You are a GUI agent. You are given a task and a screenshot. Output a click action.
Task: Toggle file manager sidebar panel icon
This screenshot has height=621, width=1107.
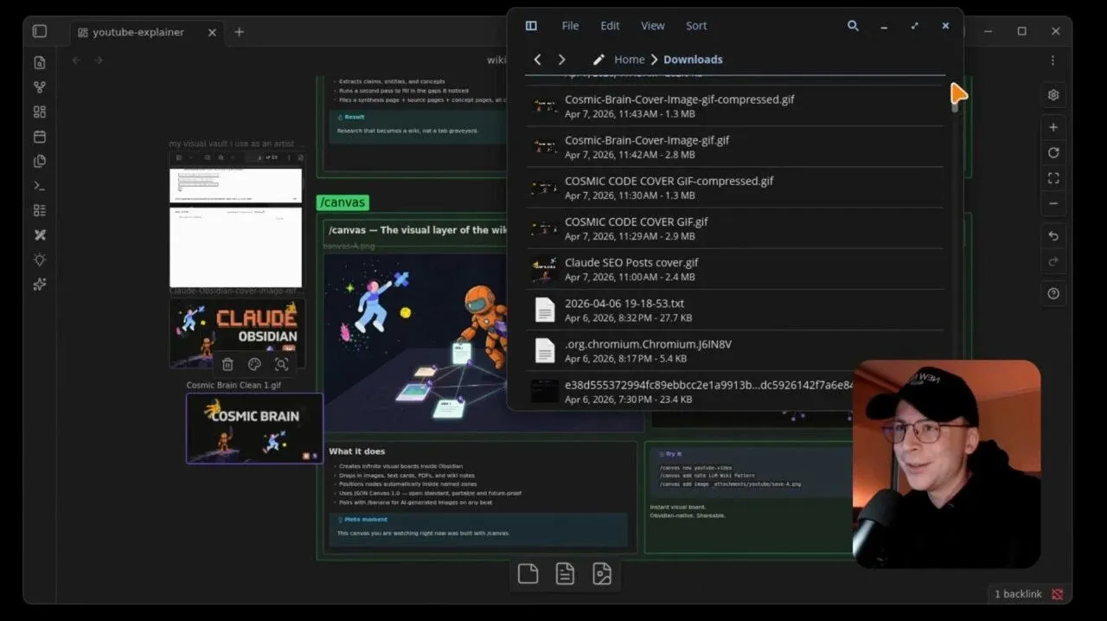[531, 26]
